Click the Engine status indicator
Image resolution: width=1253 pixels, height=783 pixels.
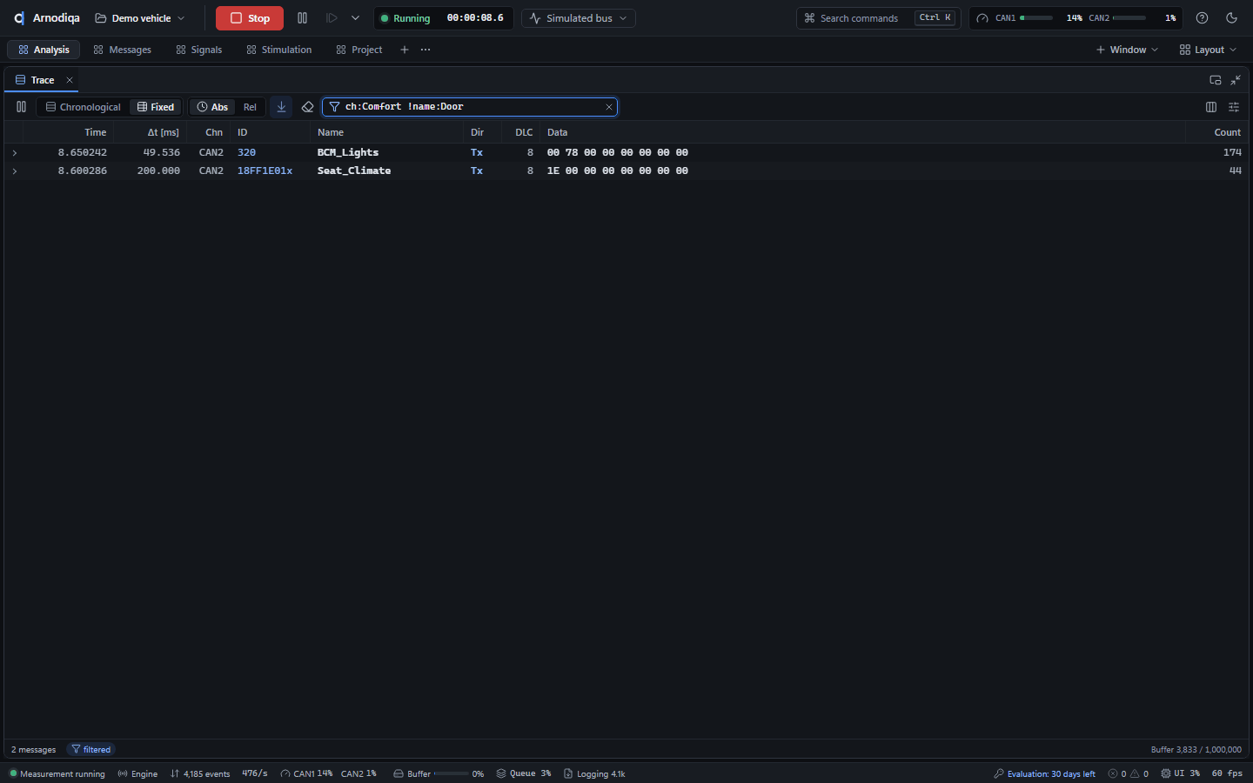pos(137,773)
